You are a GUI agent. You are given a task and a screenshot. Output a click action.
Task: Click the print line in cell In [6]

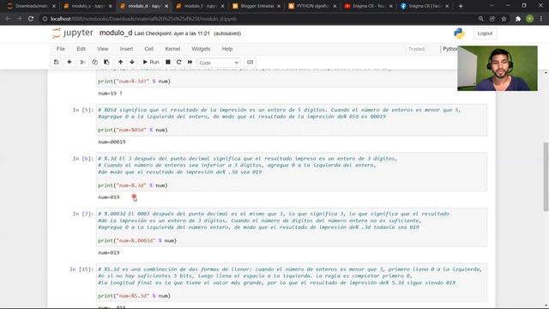coord(133,185)
